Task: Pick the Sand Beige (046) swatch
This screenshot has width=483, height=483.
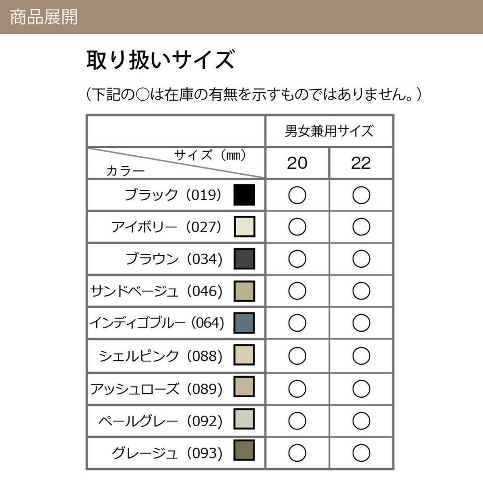Action: click(244, 291)
